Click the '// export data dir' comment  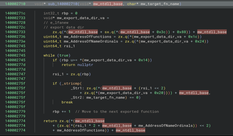[x=64, y=27]
